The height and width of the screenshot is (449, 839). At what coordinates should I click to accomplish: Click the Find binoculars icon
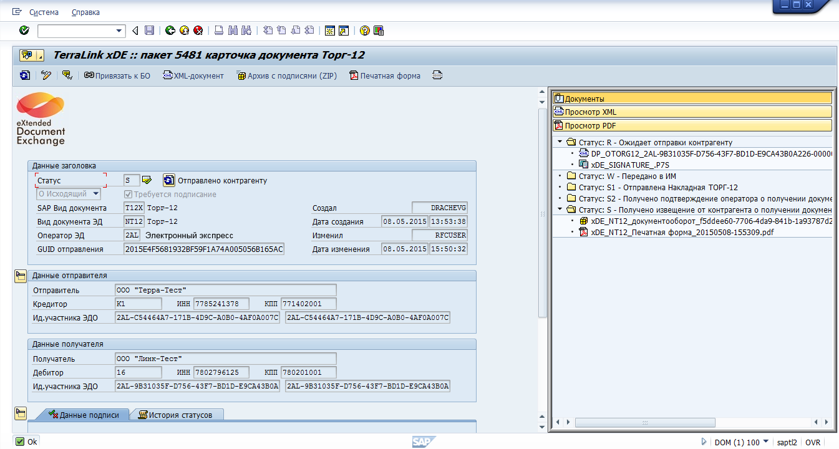[233, 31]
